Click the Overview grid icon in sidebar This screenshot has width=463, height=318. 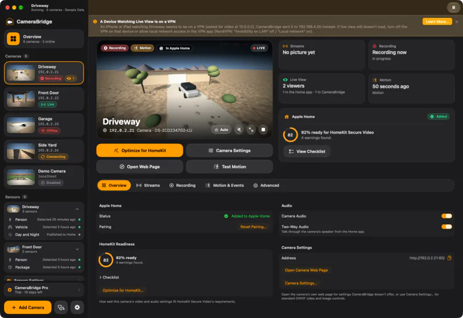pyautogui.click(x=13, y=39)
